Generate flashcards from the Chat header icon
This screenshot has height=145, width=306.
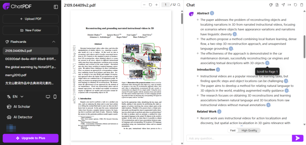tap(271, 5)
